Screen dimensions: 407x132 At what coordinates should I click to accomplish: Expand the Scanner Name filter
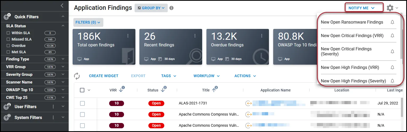[63, 82]
